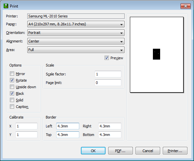Click the EAGLE app icon in title bar

(x=6, y=6)
